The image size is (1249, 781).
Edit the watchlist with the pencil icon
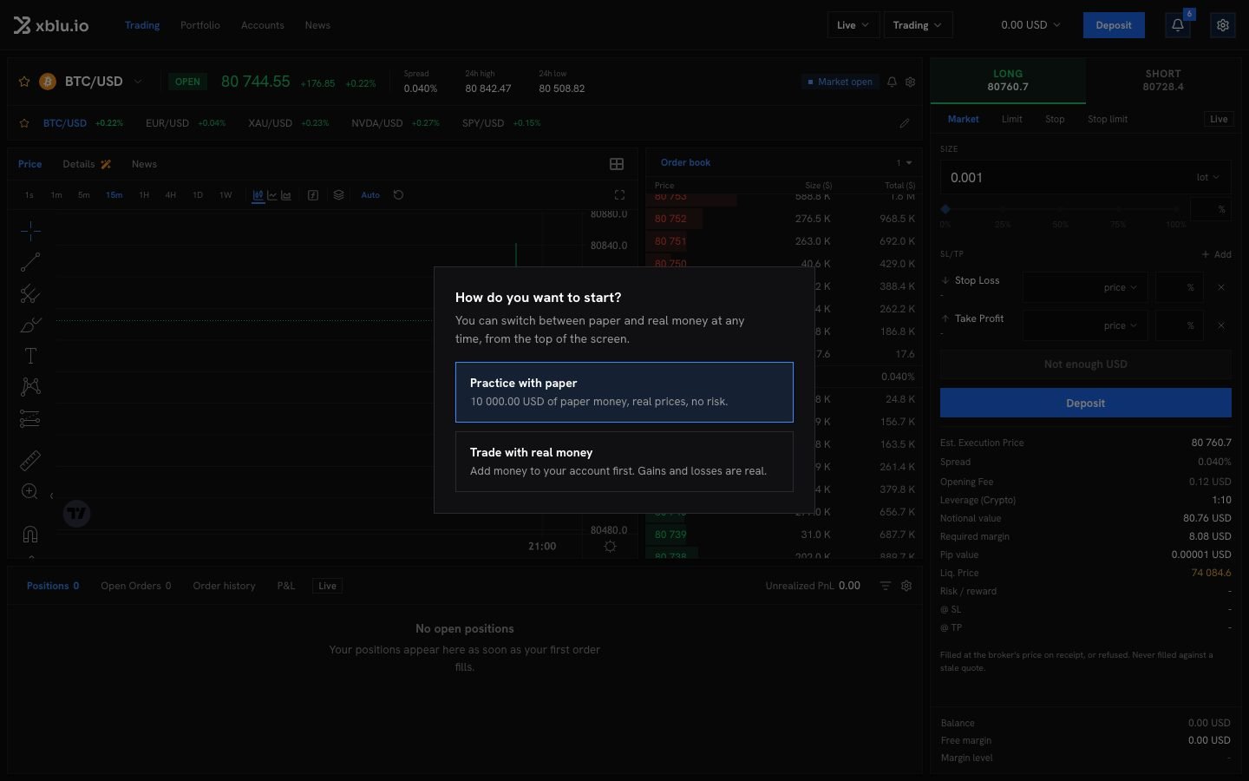coord(905,123)
